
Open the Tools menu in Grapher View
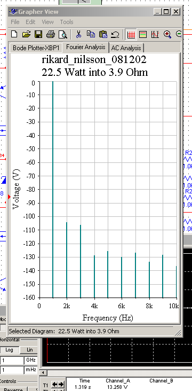(67, 22)
